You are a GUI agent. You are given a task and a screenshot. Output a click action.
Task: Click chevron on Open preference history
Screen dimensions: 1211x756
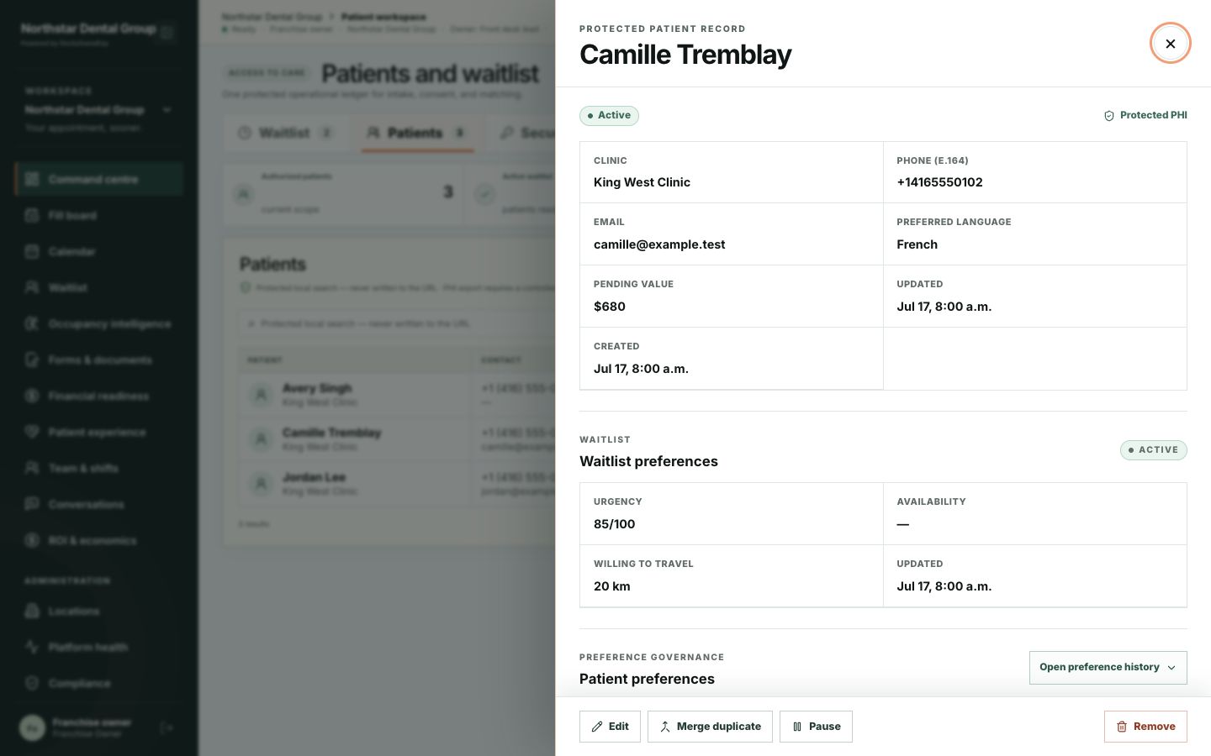(x=1171, y=668)
